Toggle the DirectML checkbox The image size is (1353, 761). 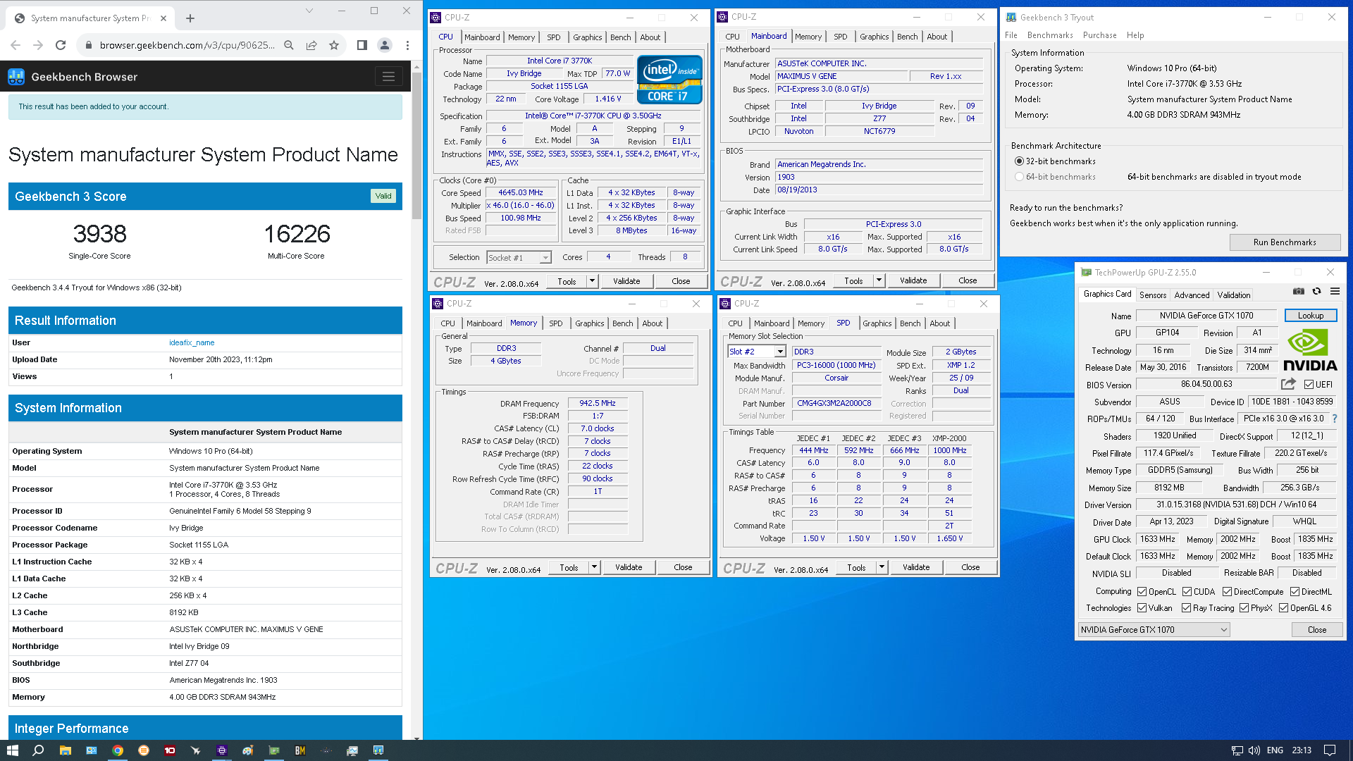click(x=1295, y=592)
